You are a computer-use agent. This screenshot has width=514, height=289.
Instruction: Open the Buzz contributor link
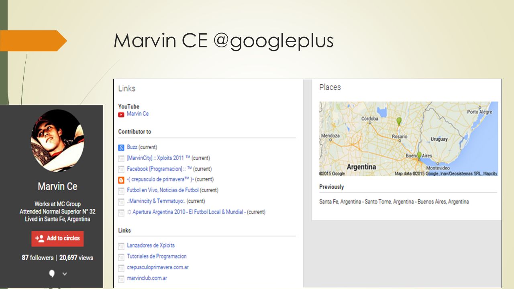point(132,147)
